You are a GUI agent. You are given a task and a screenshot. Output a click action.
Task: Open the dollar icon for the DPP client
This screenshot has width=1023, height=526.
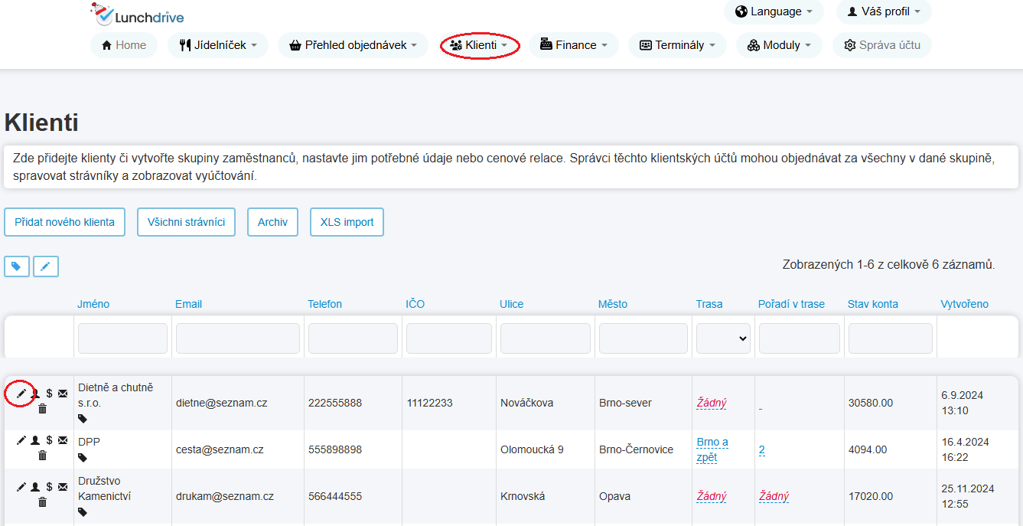point(49,440)
